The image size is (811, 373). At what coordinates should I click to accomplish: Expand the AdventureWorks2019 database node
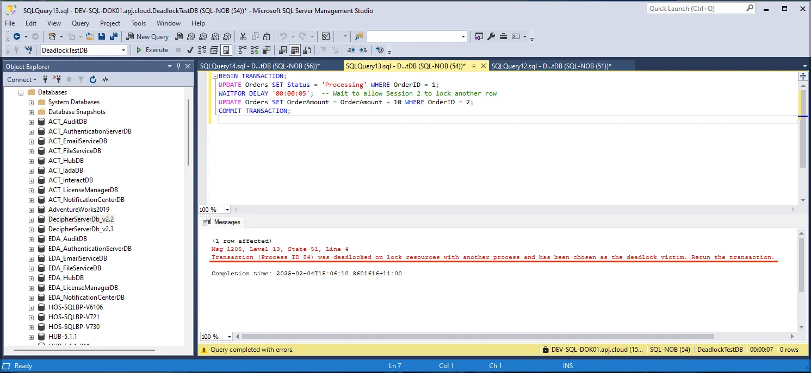coord(31,210)
